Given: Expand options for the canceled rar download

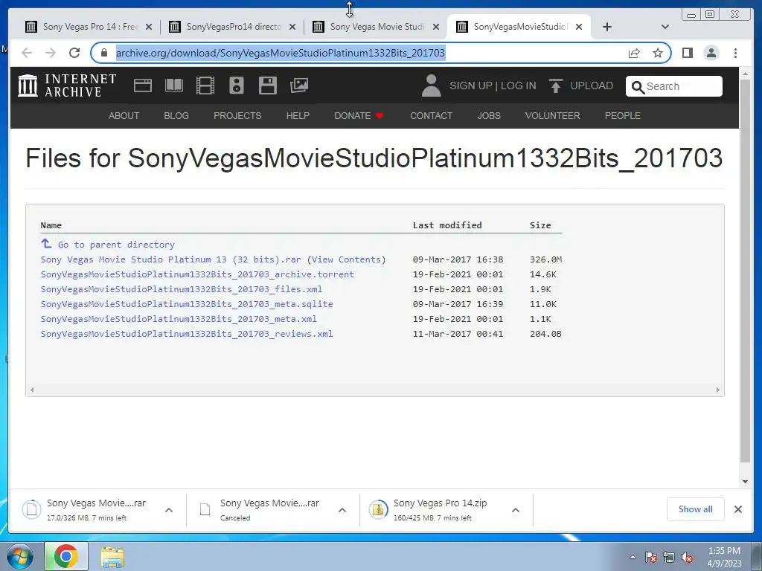Looking at the screenshot, I should pyautogui.click(x=342, y=510).
